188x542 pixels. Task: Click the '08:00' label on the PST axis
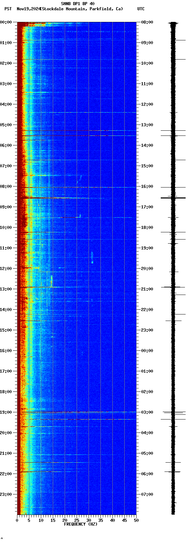point(5,186)
